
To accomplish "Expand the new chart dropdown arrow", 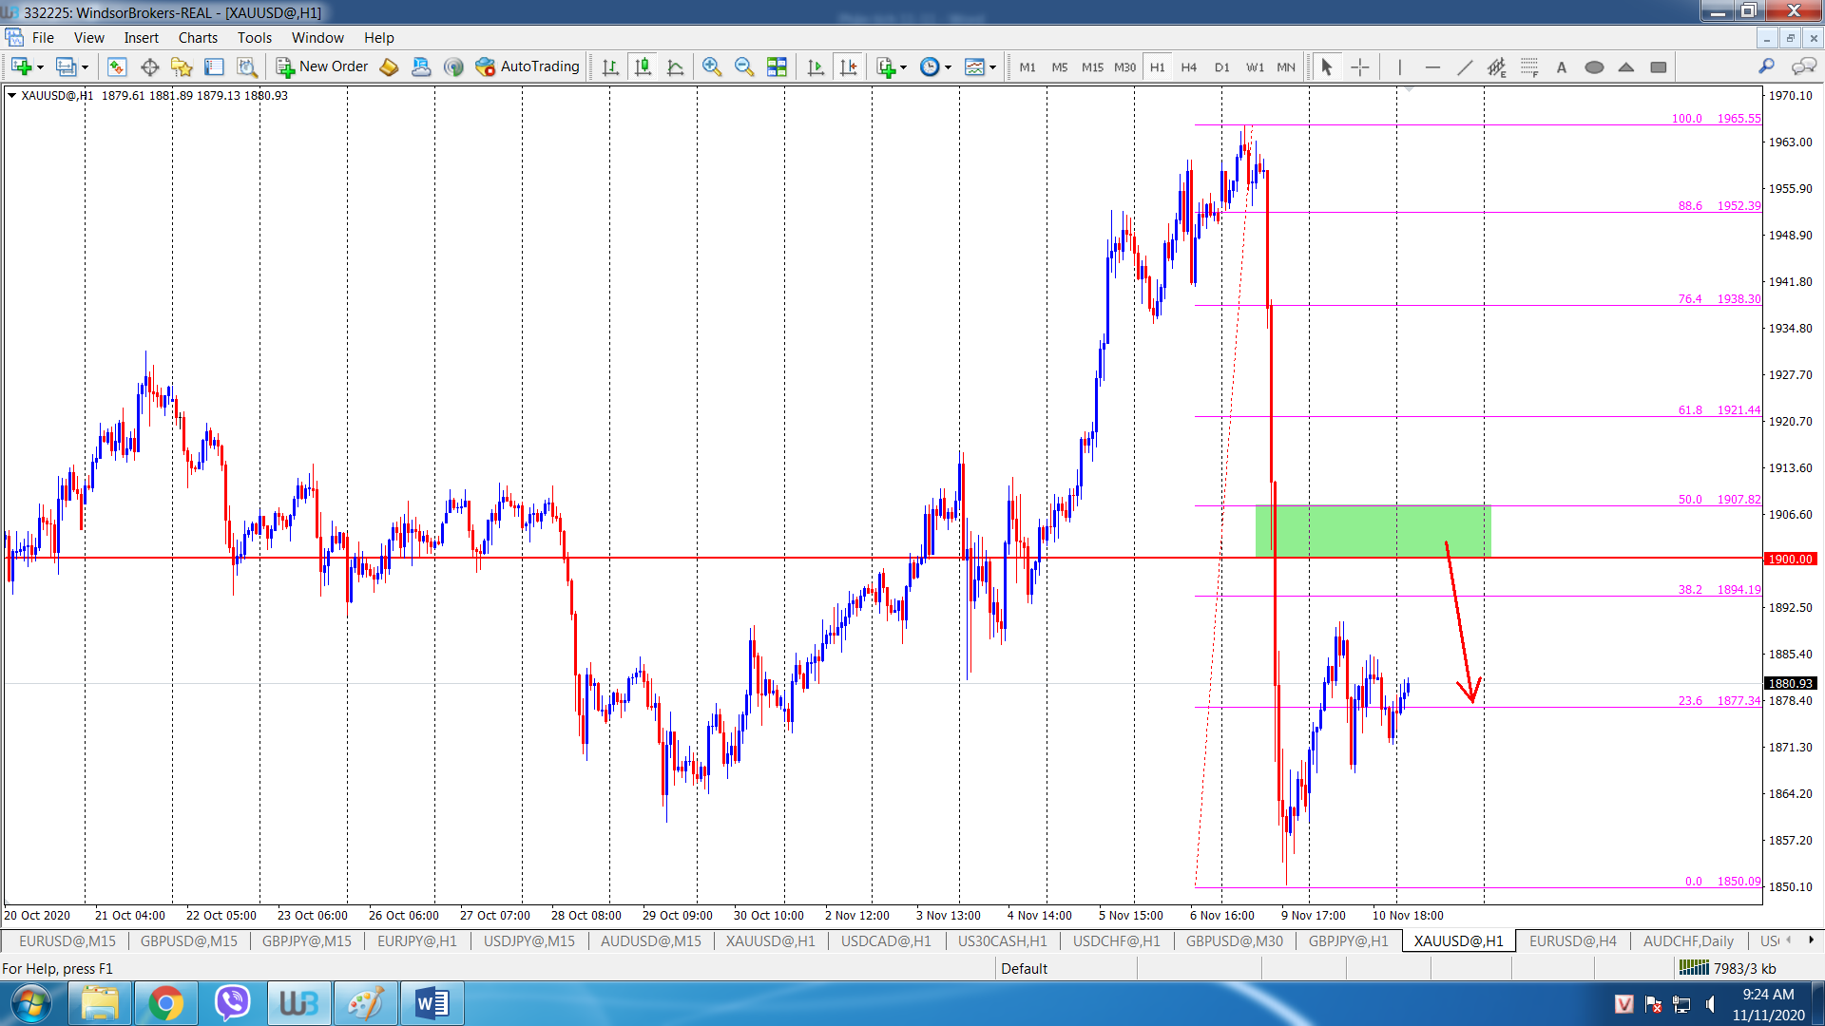I will click(40, 67).
